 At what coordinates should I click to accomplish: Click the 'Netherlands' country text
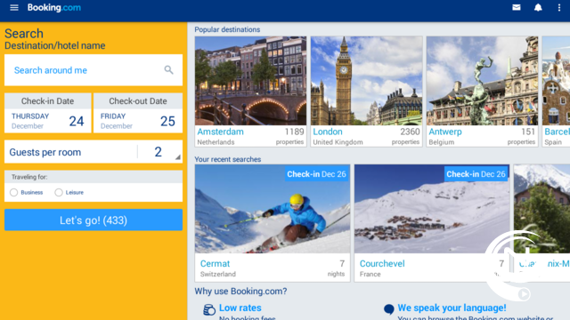coord(216,142)
